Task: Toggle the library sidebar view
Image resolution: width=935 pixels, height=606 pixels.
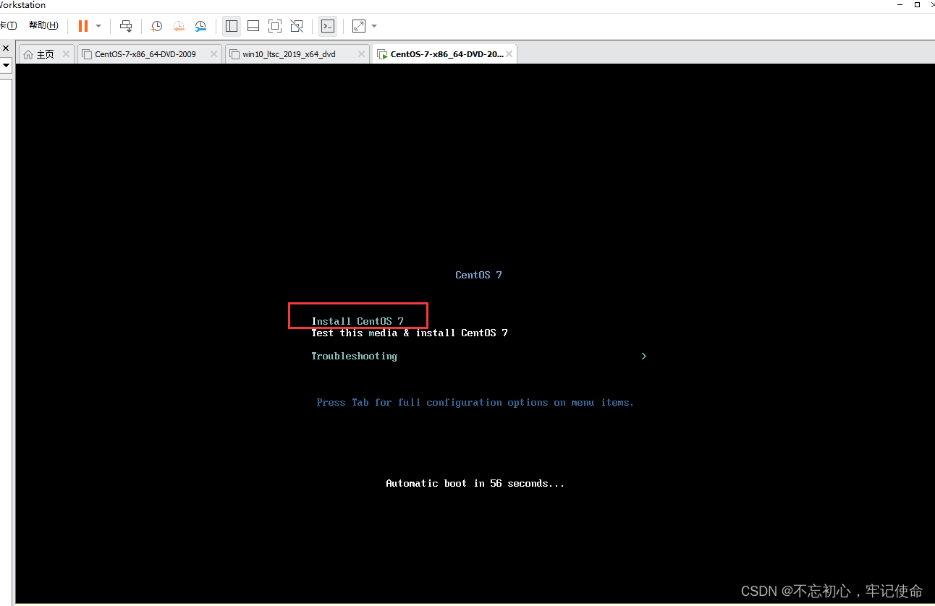Action: point(232,26)
